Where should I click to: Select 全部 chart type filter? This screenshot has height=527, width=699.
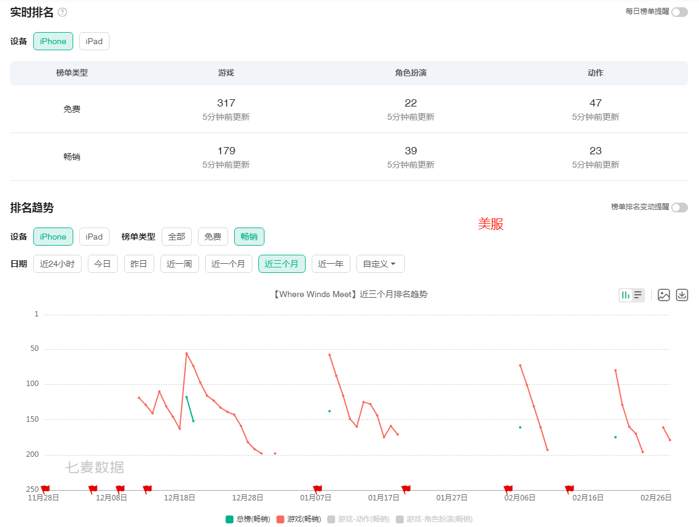pyautogui.click(x=177, y=237)
